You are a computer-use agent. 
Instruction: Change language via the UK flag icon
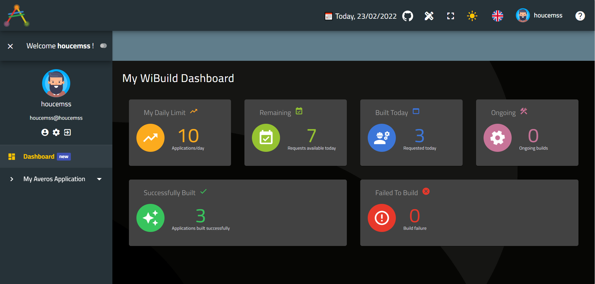498,16
